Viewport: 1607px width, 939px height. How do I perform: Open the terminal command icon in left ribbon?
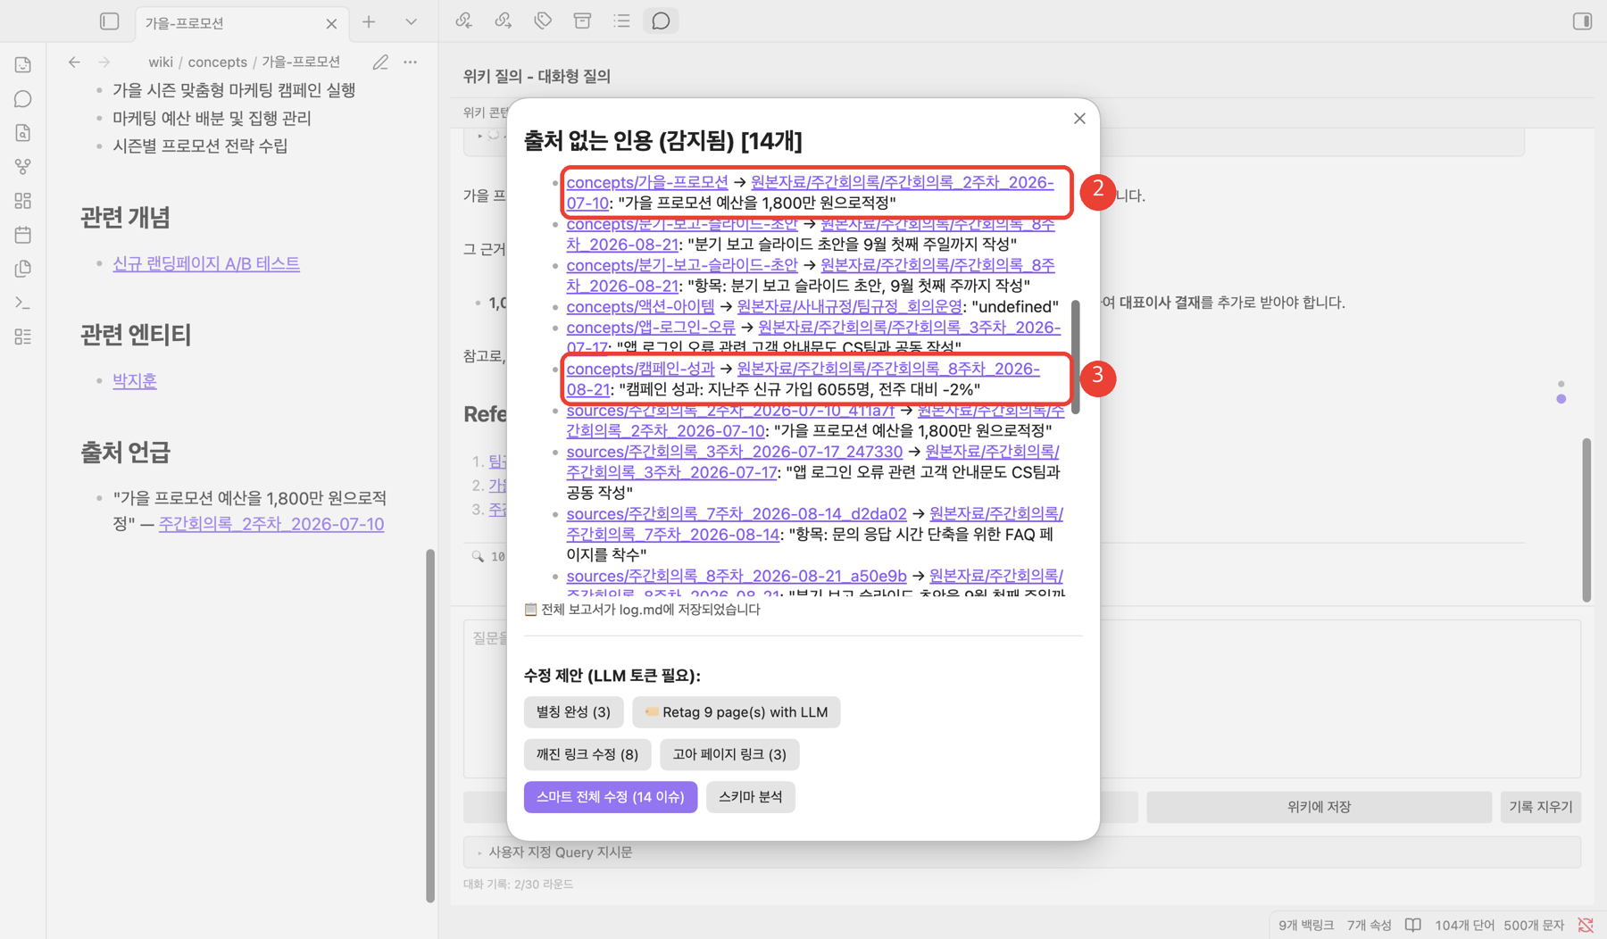(23, 303)
